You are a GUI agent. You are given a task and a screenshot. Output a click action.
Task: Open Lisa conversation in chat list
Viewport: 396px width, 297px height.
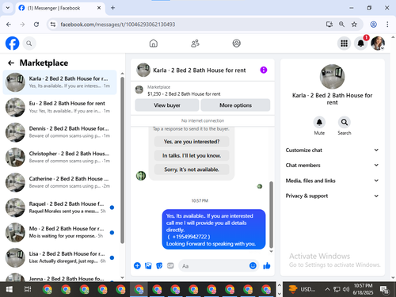pos(60,257)
